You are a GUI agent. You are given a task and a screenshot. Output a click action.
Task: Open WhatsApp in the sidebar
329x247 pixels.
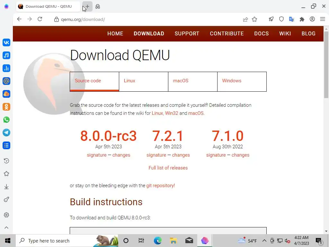pos(6,120)
